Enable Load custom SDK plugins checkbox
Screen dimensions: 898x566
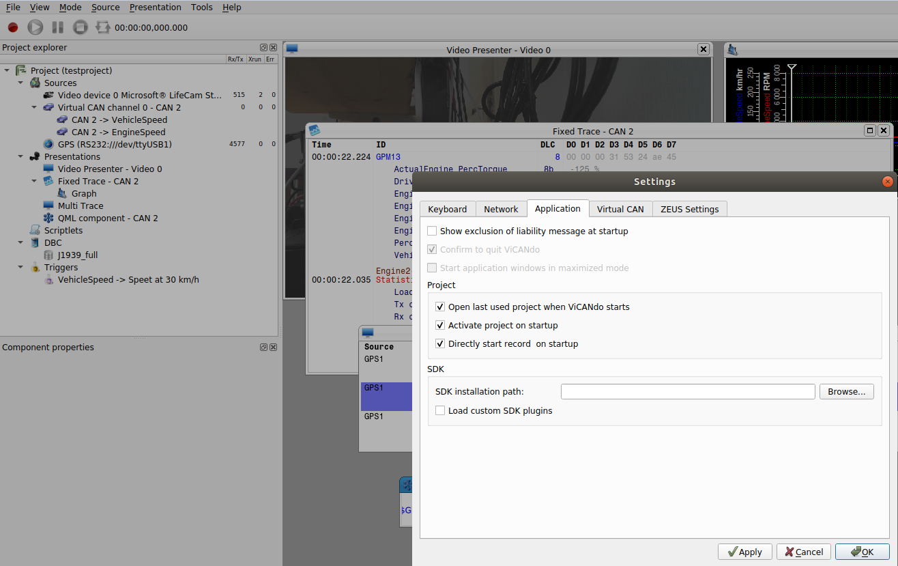point(440,411)
